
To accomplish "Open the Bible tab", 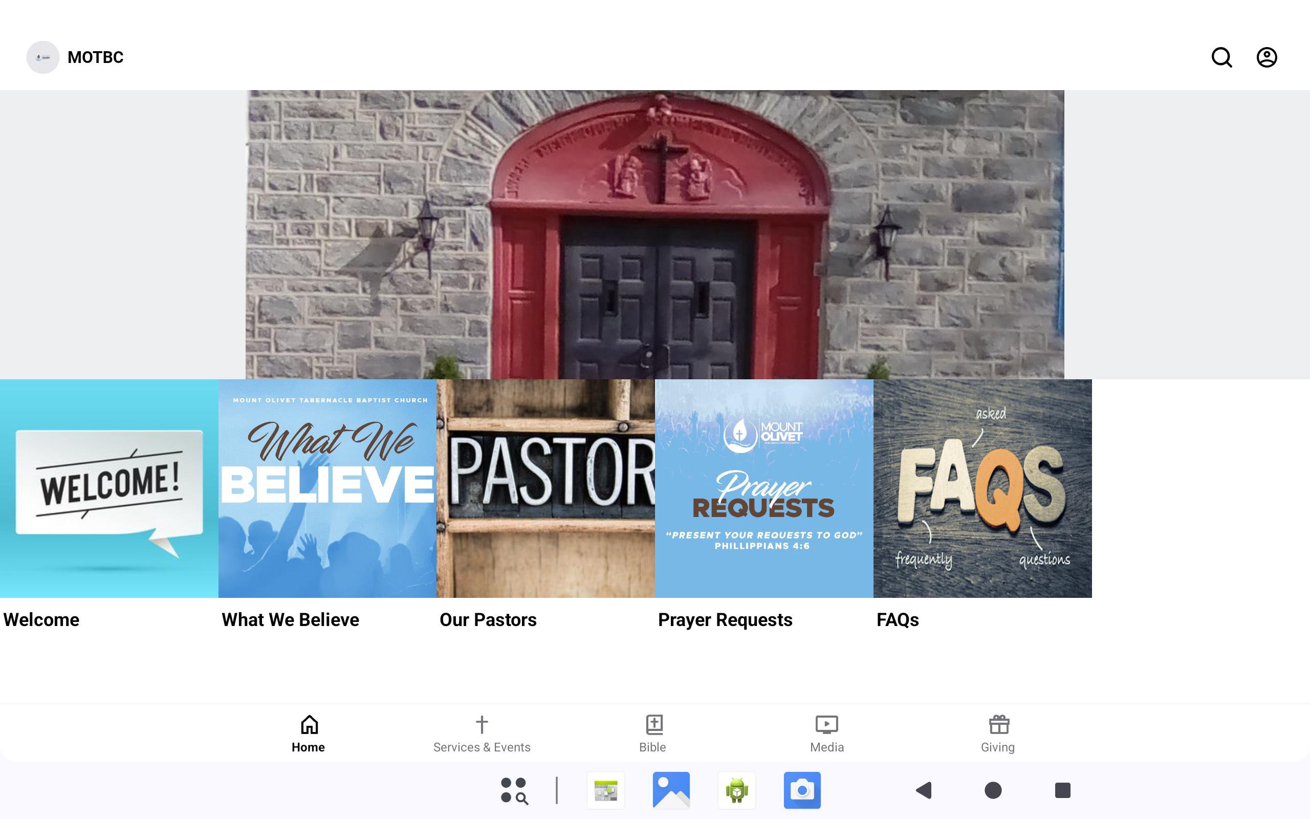I will [x=653, y=734].
